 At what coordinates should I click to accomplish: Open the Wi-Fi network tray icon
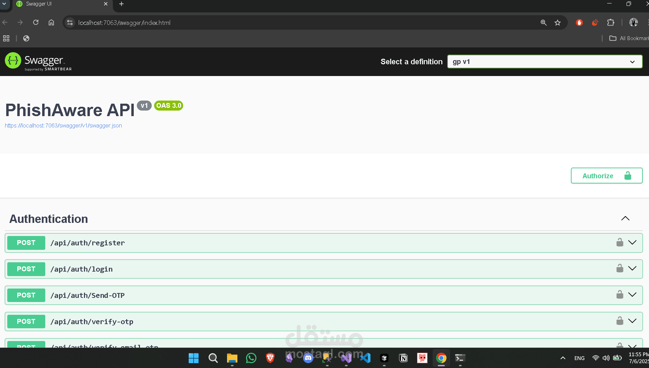coord(596,358)
